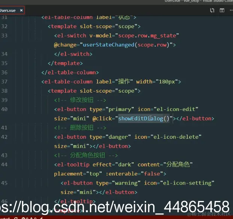Click type="warning" attribute
The height and width of the screenshot is (219, 233).
(x=118, y=183)
